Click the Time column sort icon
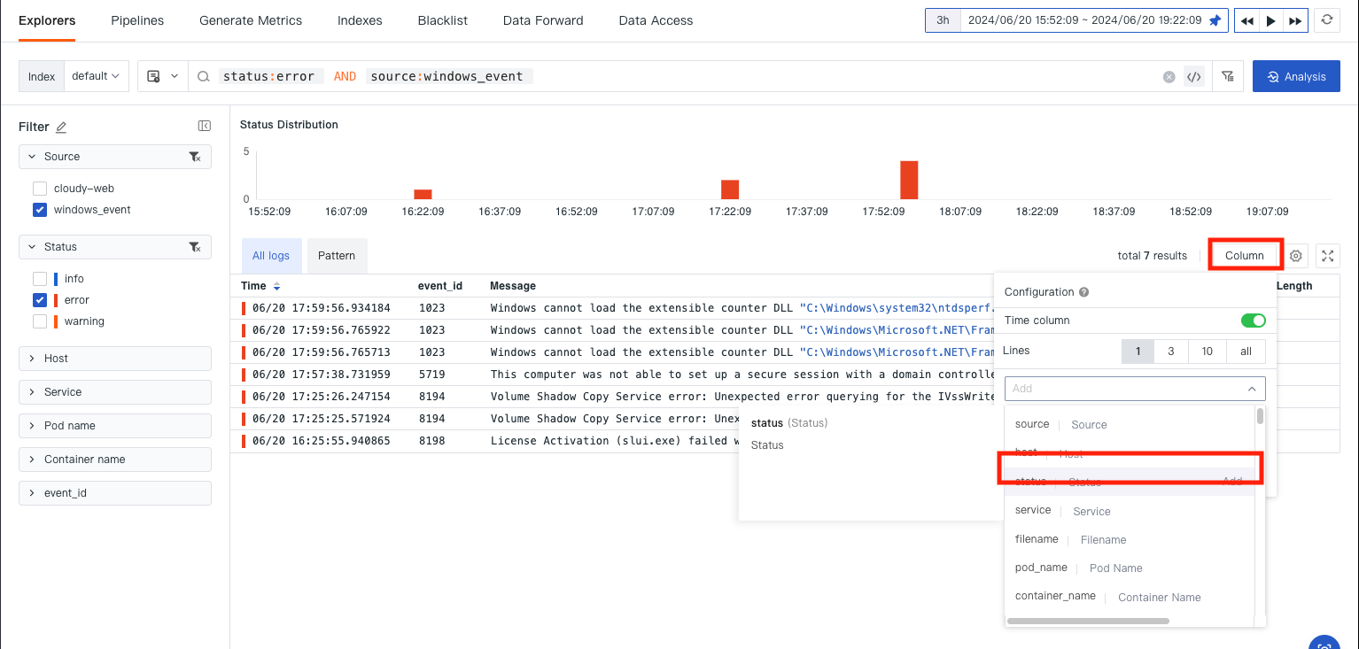 coord(276,286)
